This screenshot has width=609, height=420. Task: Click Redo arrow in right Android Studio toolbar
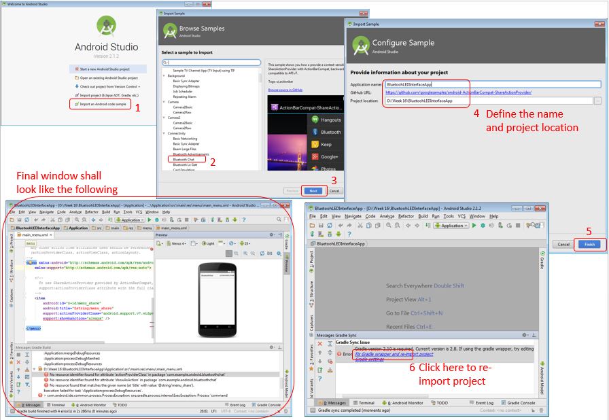pos(349,225)
